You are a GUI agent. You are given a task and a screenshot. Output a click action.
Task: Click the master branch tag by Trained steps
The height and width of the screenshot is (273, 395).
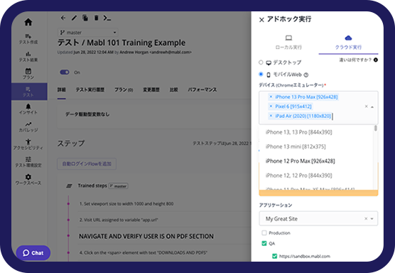pos(119,186)
